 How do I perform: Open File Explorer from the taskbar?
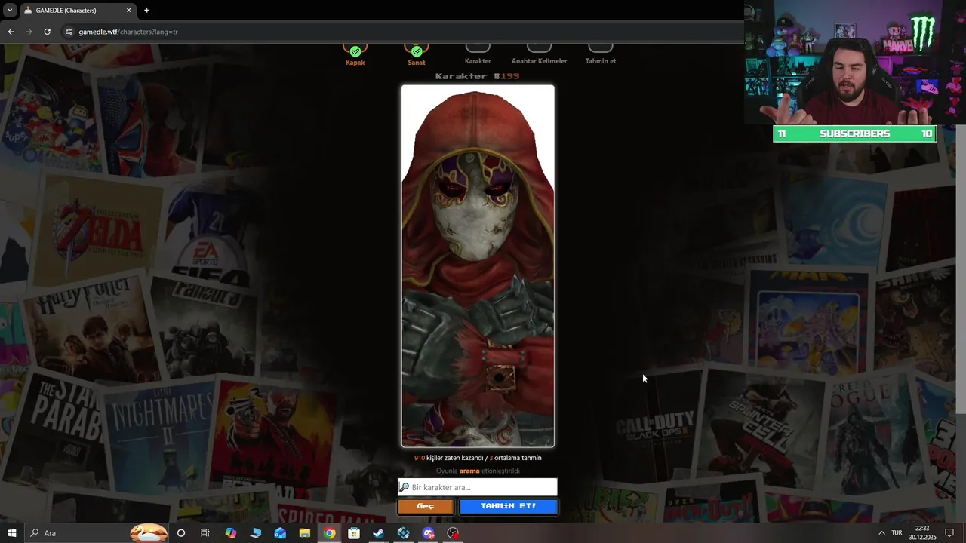point(305,533)
